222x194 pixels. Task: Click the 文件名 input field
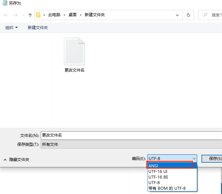[131, 135]
